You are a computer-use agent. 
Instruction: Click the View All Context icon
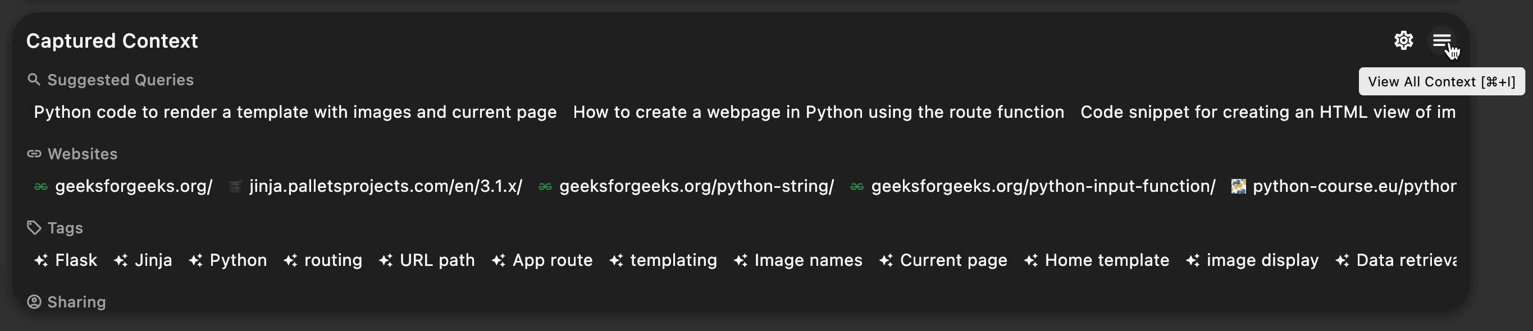coord(1442,40)
